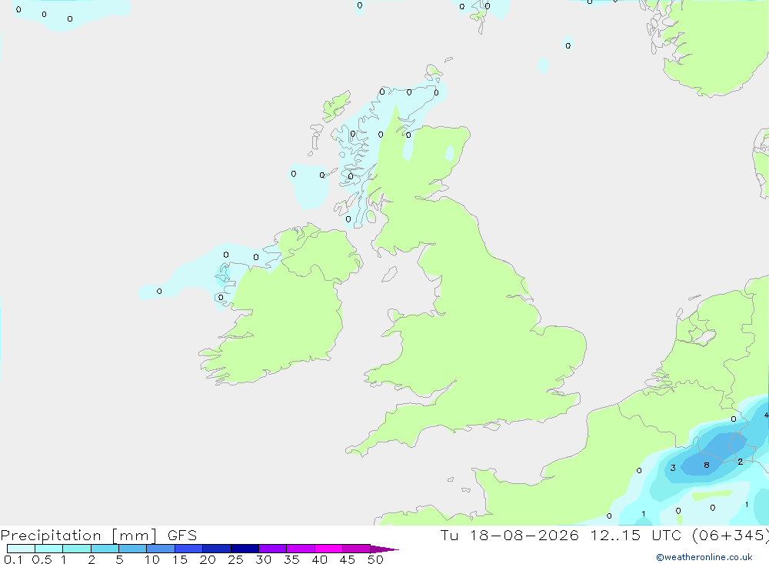Click the arrow tip beyond 50 on legend
Image resolution: width=769 pixels, height=564 pixels.
384,549
